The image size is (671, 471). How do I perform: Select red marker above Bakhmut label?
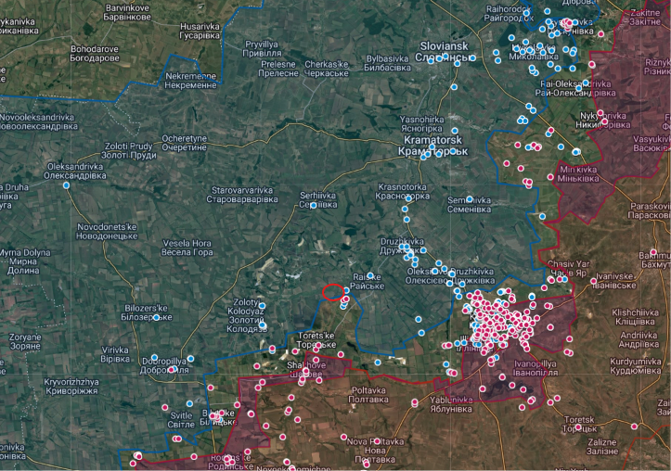(x=653, y=252)
